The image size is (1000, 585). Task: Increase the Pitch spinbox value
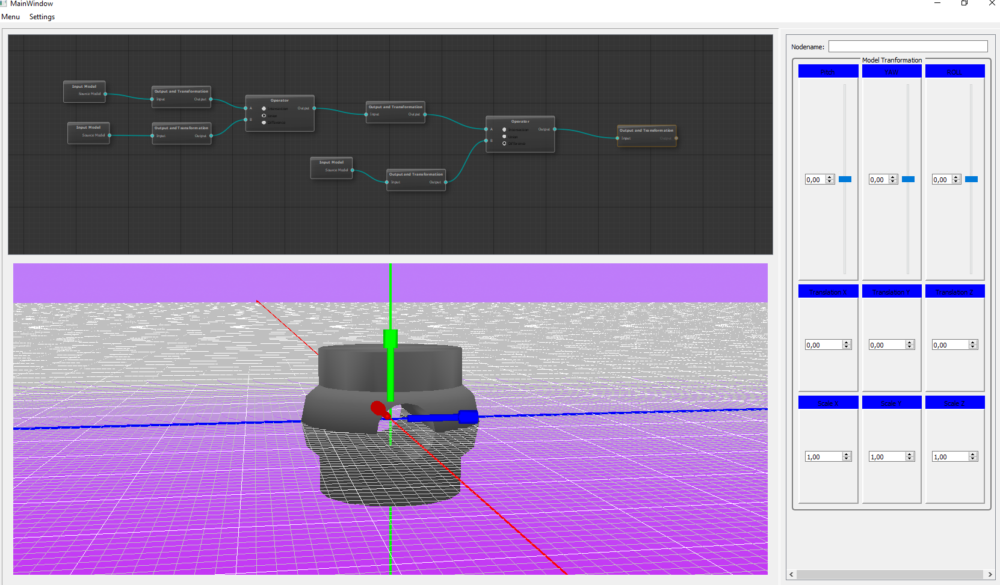pos(830,177)
